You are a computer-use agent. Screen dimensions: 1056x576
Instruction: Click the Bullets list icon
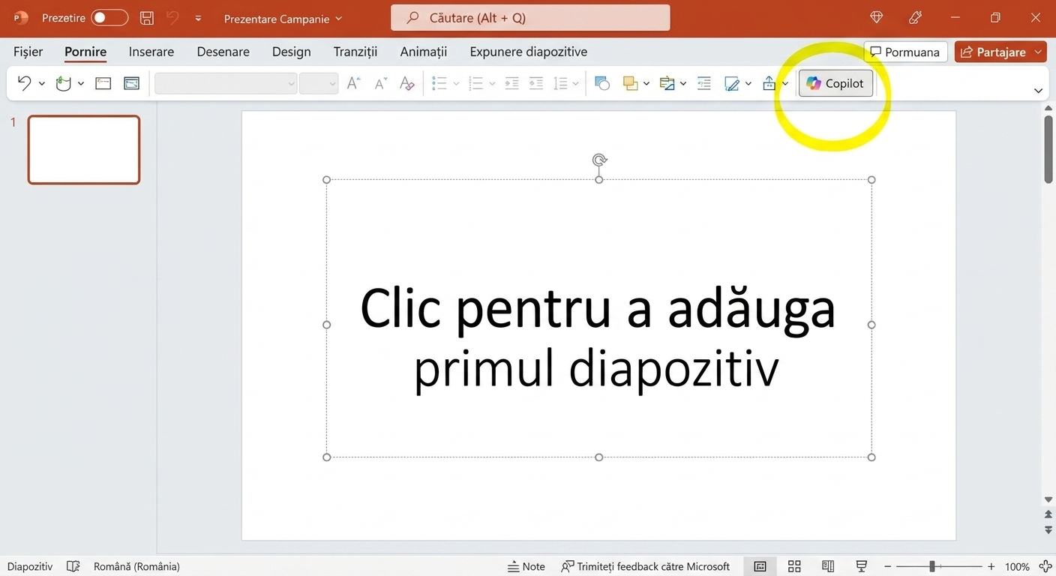[440, 83]
